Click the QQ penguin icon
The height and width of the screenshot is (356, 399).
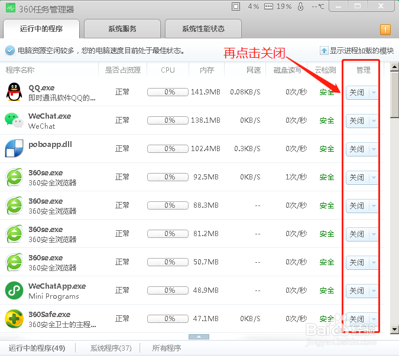click(14, 92)
